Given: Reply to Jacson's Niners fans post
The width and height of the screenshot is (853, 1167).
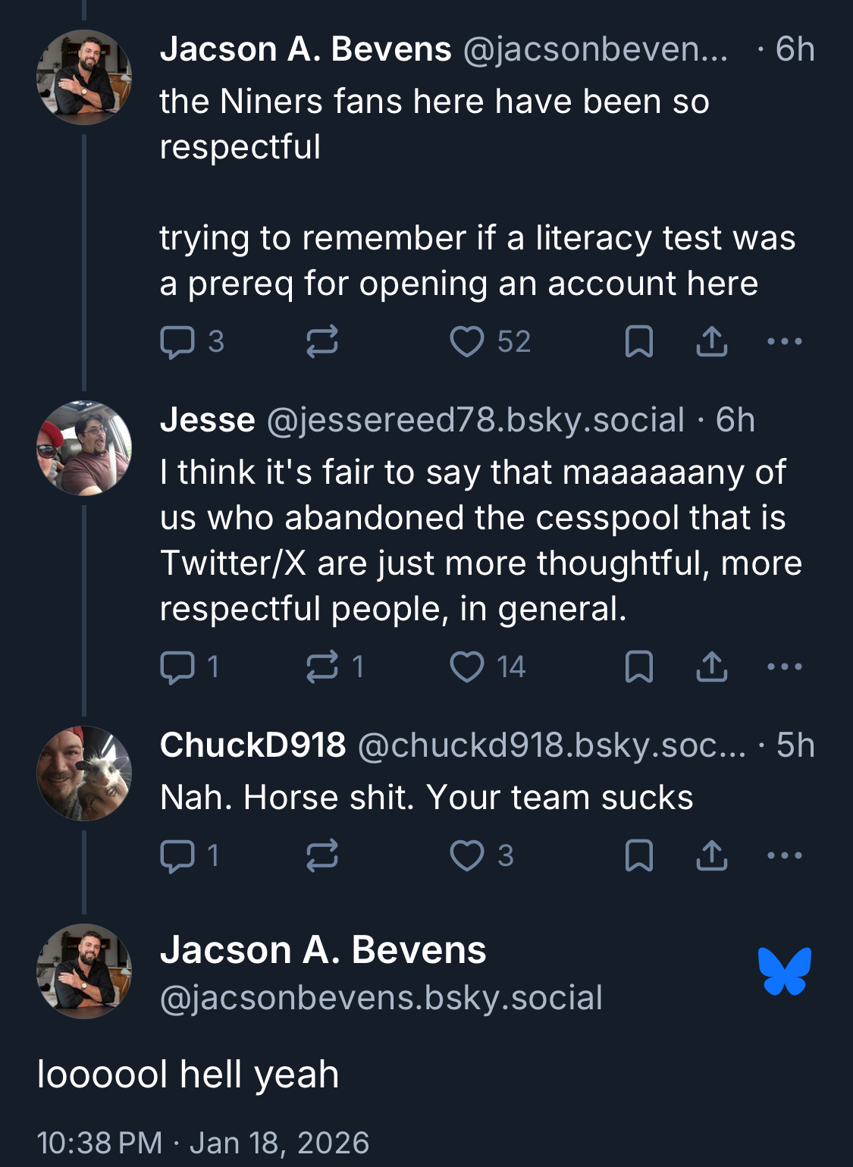Looking at the screenshot, I should pyautogui.click(x=177, y=342).
